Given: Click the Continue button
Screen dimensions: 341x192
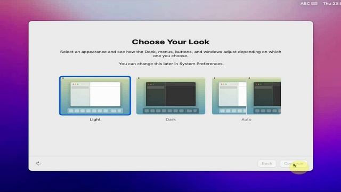Looking at the screenshot, I should coord(294,164).
